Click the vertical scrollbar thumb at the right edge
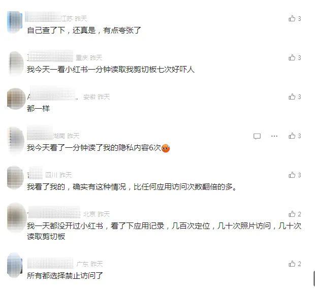This screenshot has width=315, height=289. click(x=314, y=278)
